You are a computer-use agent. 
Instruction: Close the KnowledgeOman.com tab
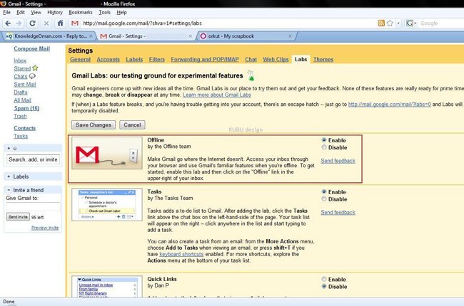91,36
